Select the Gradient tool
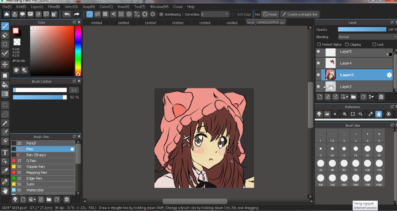The width and height of the screenshot is (397, 211). coord(5,94)
